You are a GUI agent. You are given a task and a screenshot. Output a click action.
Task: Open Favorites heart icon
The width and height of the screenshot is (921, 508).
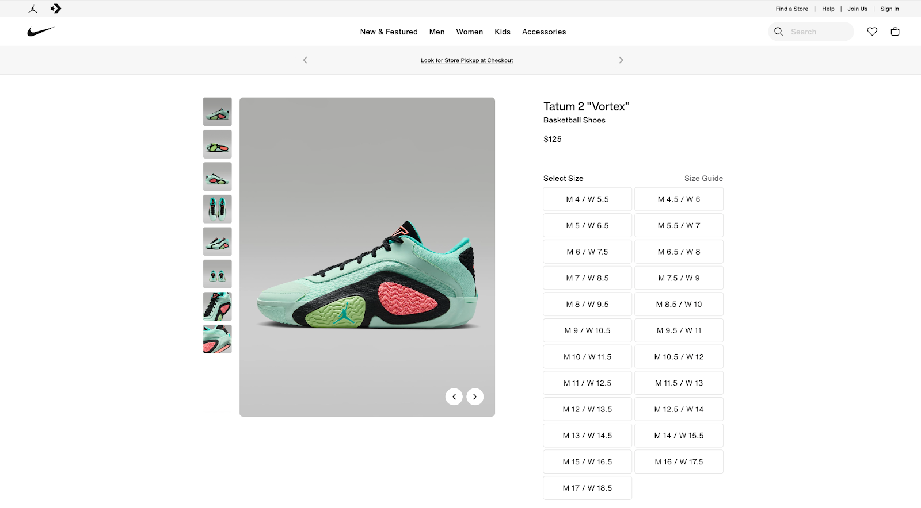tap(872, 32)
